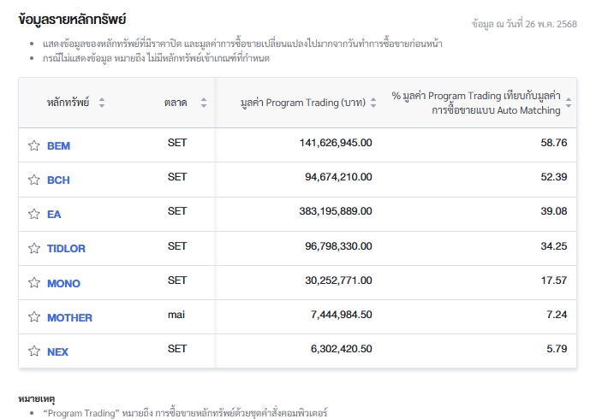Select value 7,444,984.50 in MOTHER row

(x=342, y=315)
